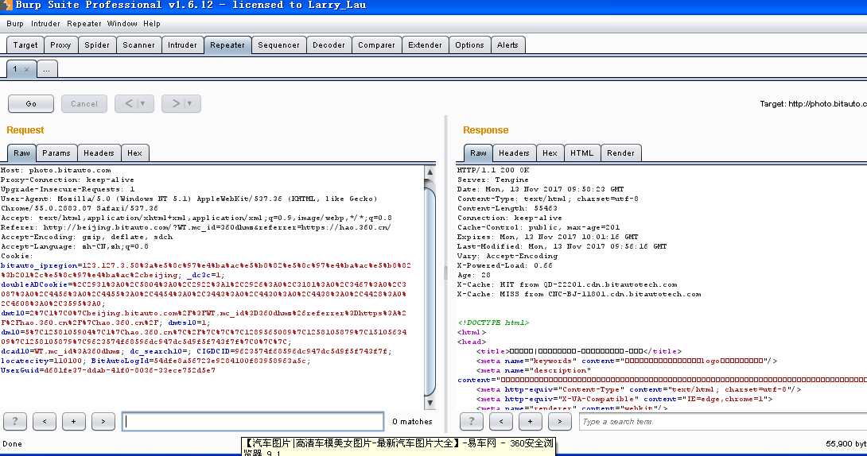Click request search '+' options button
The height and width of the screenshot is (456, 867).
click(73, 421)
